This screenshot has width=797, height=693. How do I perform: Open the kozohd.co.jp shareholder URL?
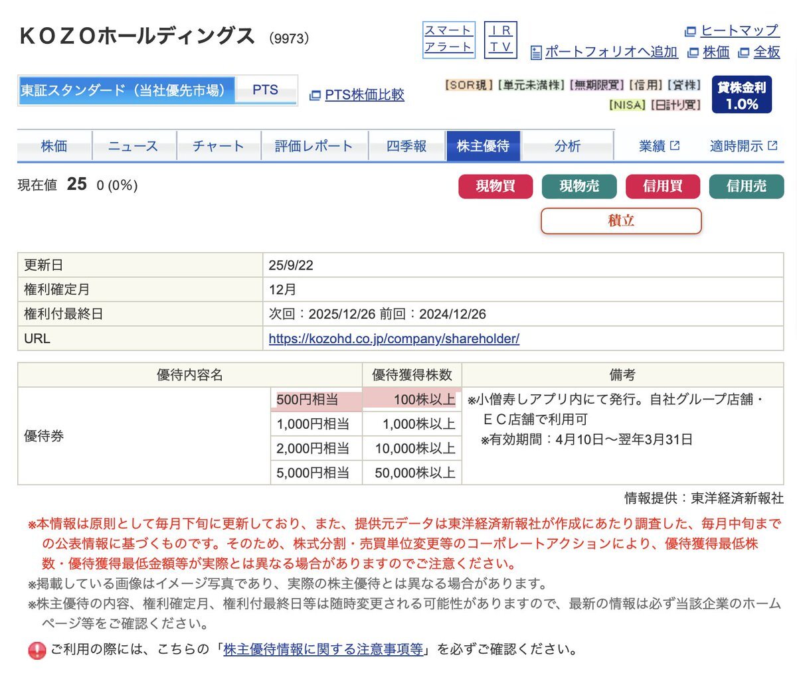(x=395, y=339)
